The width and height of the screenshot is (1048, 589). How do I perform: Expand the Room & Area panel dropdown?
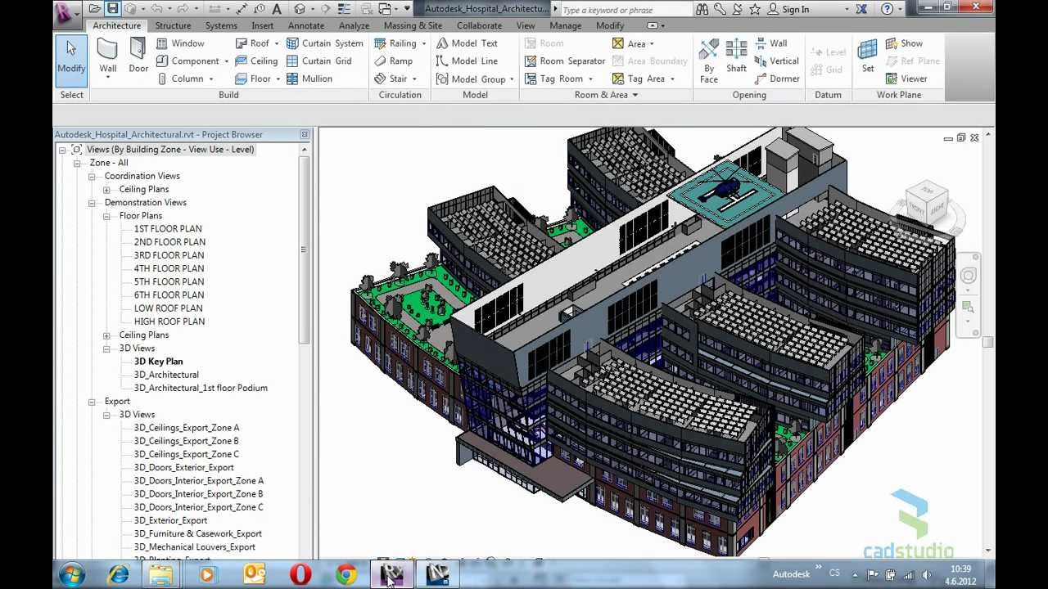(635, 95)
